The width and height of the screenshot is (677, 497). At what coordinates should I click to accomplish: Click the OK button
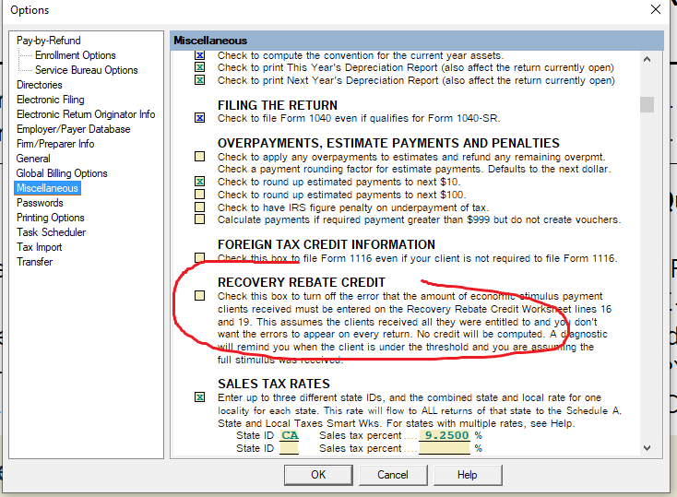(318, 475)
